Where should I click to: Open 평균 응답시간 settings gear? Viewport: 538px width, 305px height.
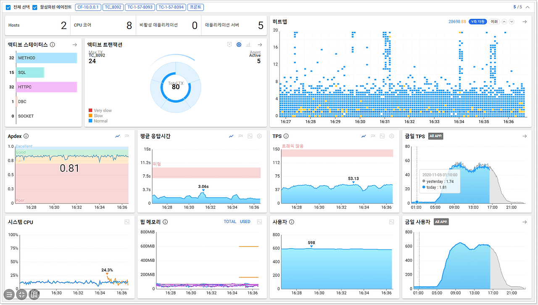pos(259,136)
